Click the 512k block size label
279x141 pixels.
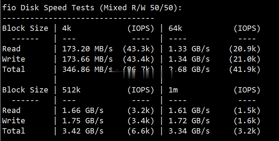click(x=71, y=90)
